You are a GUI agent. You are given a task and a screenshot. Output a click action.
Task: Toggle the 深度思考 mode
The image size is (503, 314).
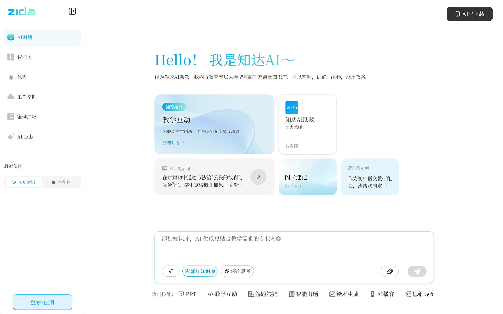tap(237, 271)
